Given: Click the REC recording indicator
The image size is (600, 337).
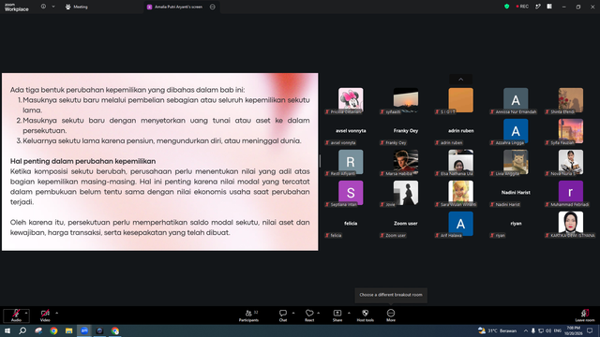Looking at the screenshot, I should tap(522, 7).
